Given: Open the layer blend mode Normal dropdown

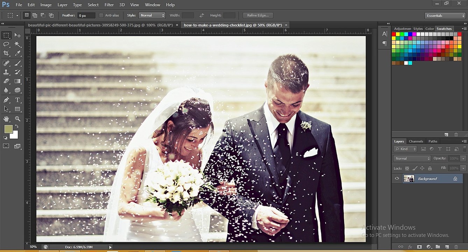Looking at the screenshot, I should pyautogui.click(x=412, y=159).
